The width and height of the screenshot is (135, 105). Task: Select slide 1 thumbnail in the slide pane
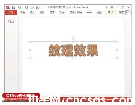point(12,21)
